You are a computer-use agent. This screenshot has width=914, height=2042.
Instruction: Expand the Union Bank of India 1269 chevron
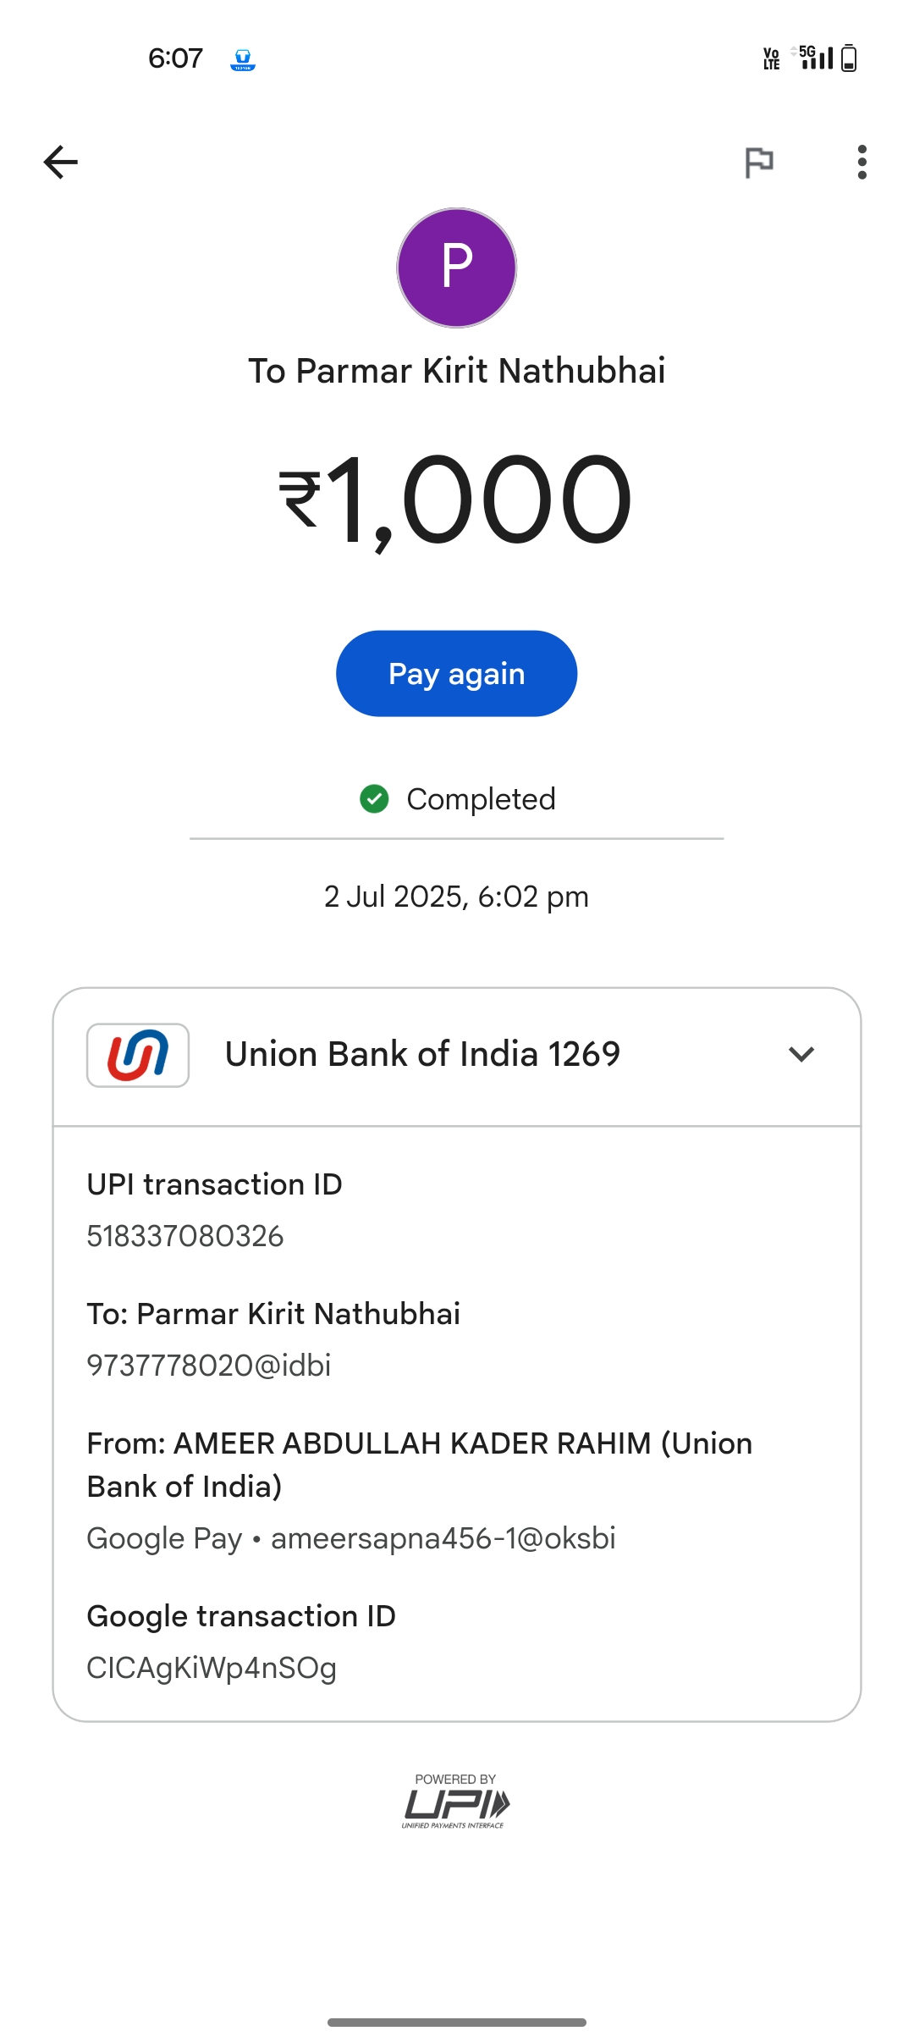[801, 1055]
